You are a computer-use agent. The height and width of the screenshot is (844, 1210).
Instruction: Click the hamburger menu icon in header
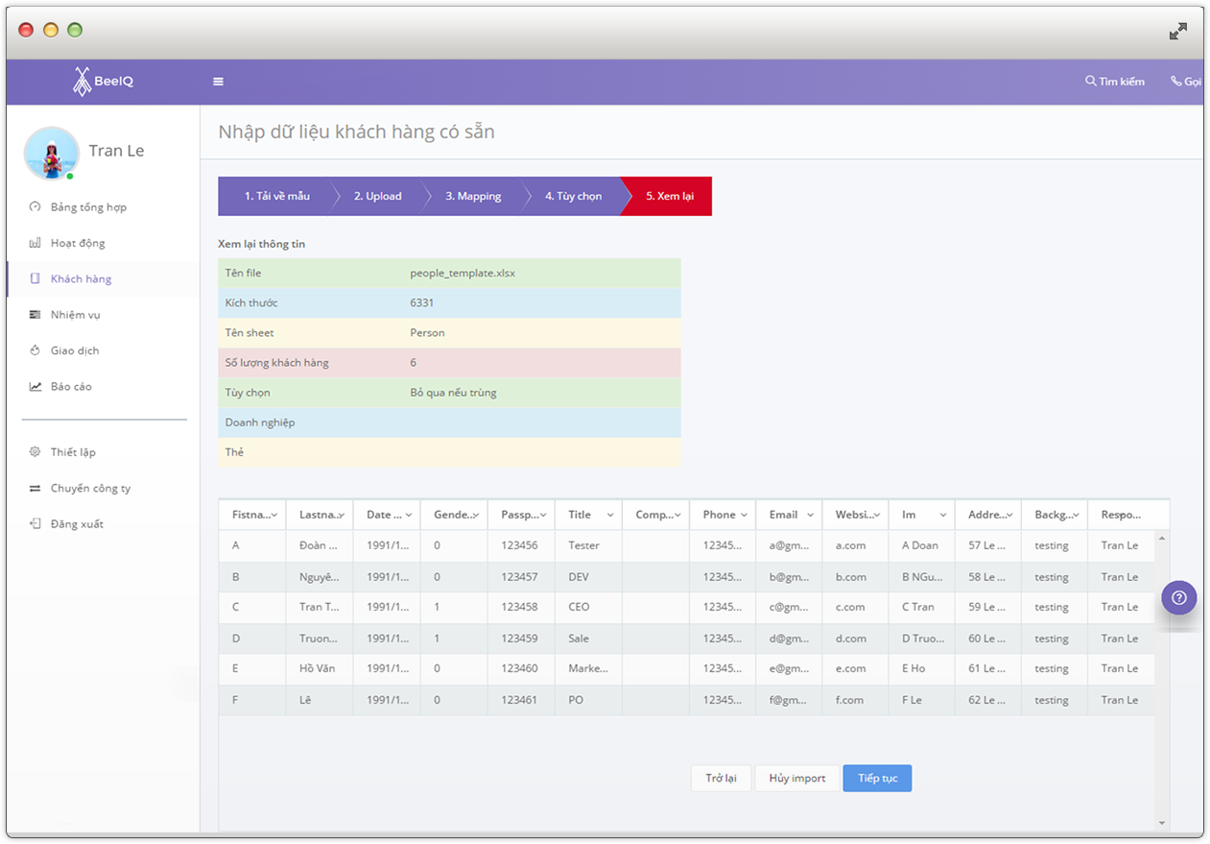point(218,82)
